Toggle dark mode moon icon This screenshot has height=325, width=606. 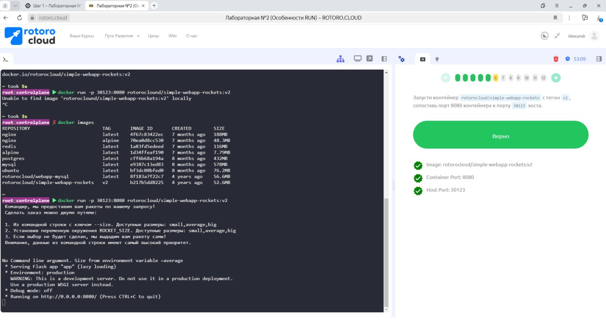pos(544,35)
